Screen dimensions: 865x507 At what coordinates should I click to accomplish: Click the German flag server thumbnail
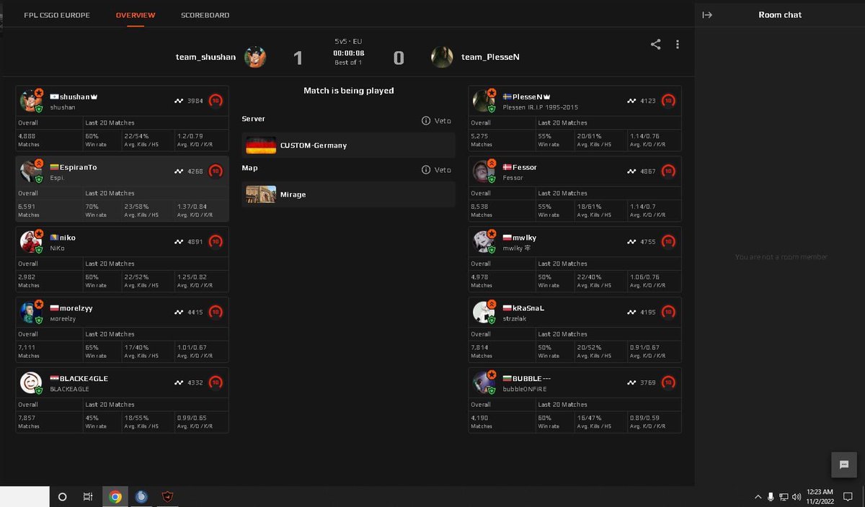click(x=261, y=145)
